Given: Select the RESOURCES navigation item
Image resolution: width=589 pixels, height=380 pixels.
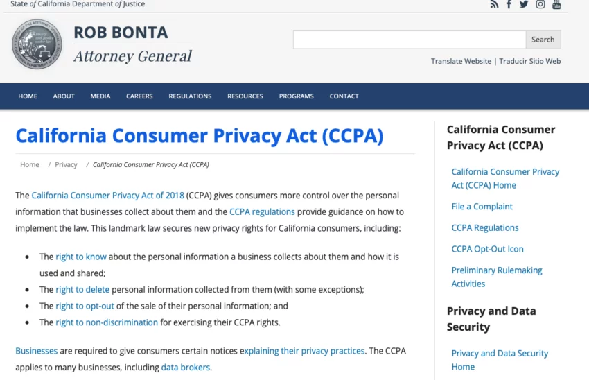Looking at the screenshot, I should pyautogui.click(x=245, y=96).
